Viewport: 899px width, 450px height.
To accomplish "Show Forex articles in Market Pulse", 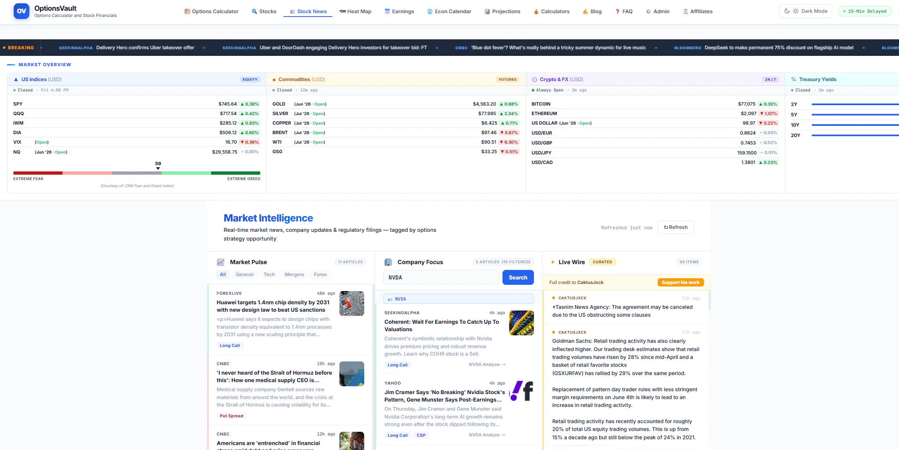I will (320, 274).
